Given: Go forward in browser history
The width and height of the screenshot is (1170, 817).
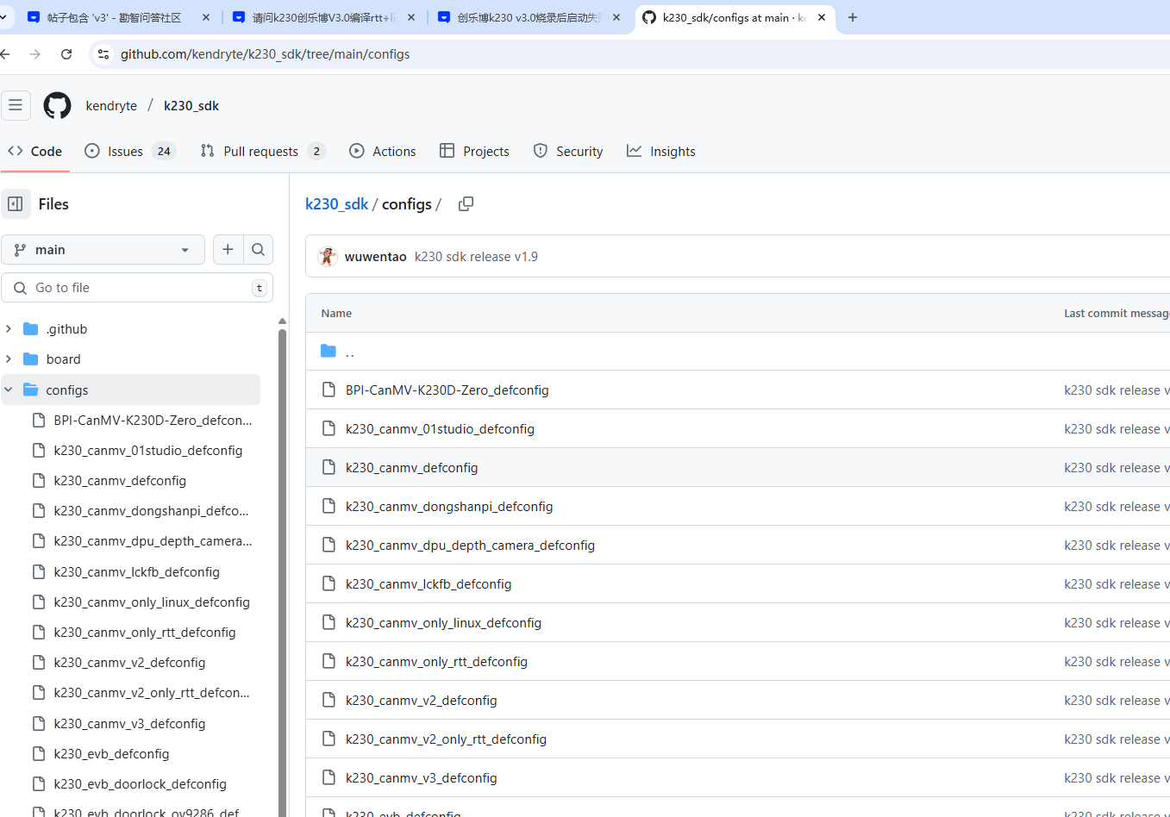Looking at the screenshot, I should pos(35,53).
